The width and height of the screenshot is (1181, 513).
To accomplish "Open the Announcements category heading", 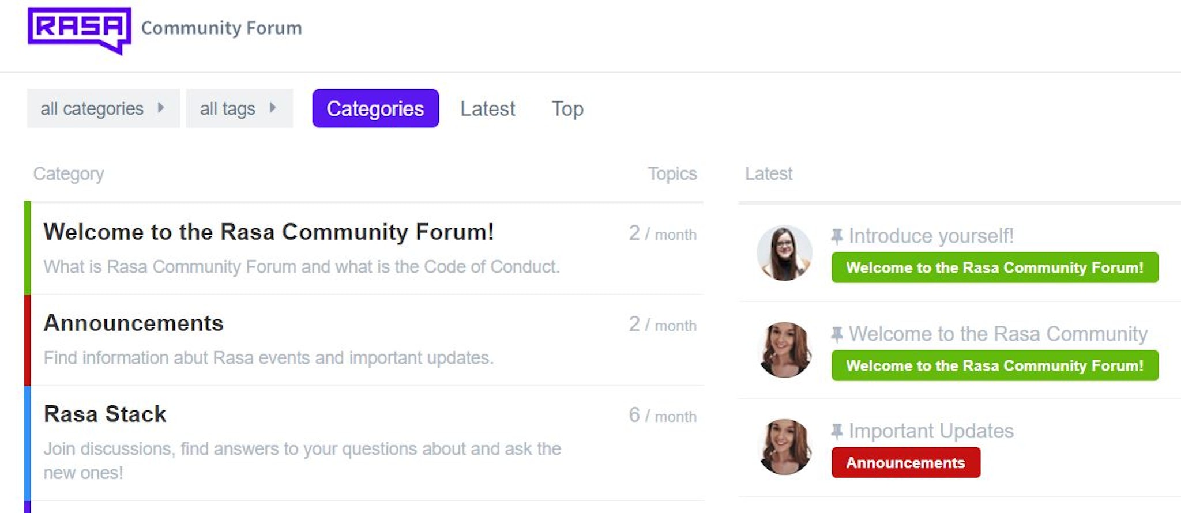I will 133,323.
